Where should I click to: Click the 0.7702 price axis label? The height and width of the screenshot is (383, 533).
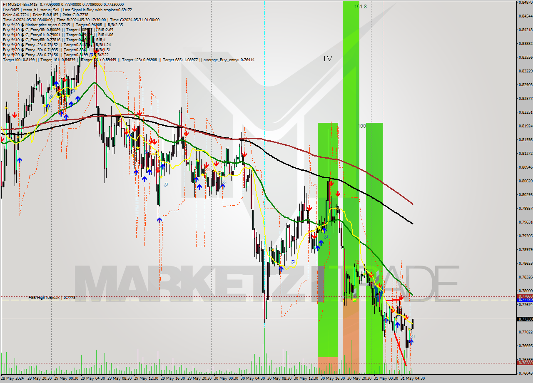(x=526, y=332)
